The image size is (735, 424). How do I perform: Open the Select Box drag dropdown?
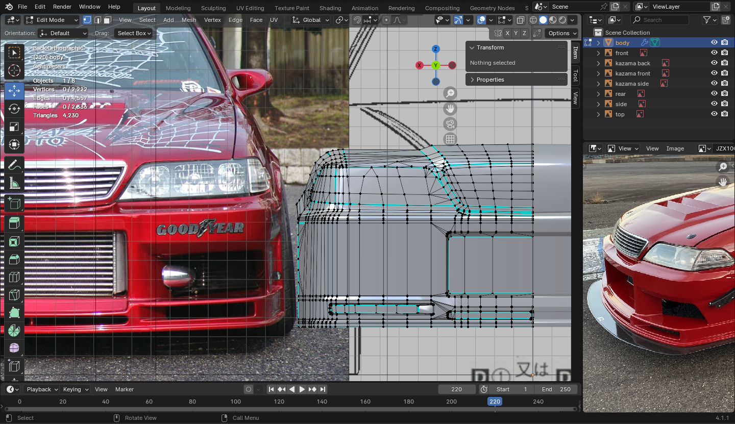[134, 33]
